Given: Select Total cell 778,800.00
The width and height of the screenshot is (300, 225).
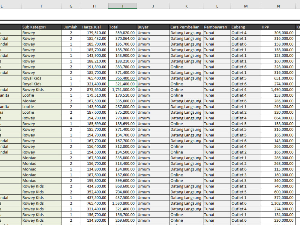Looking at the screenshot, I should [x=123, y=118].
